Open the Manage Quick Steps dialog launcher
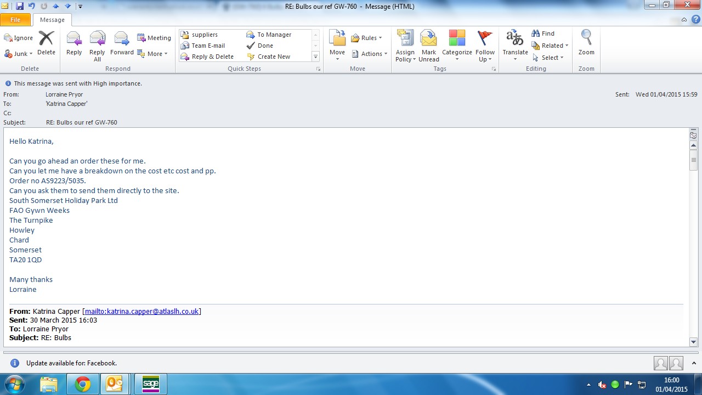Image resolution: width=702 pixels, height=395 pixels. [318, 69]
